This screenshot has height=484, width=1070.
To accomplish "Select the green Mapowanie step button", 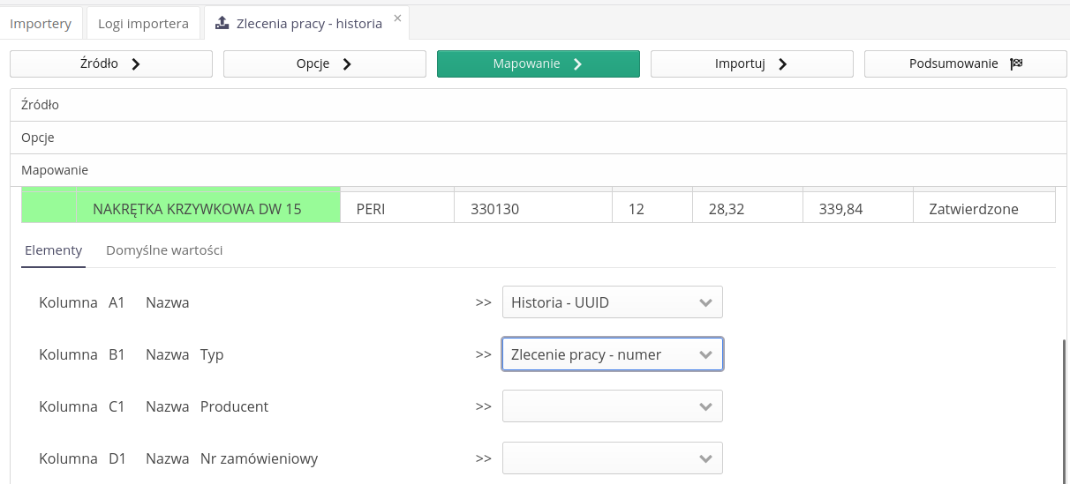I will tap(539, 64).
